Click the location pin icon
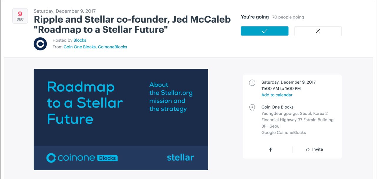The image size is (377, 179). tap(252, 108)
